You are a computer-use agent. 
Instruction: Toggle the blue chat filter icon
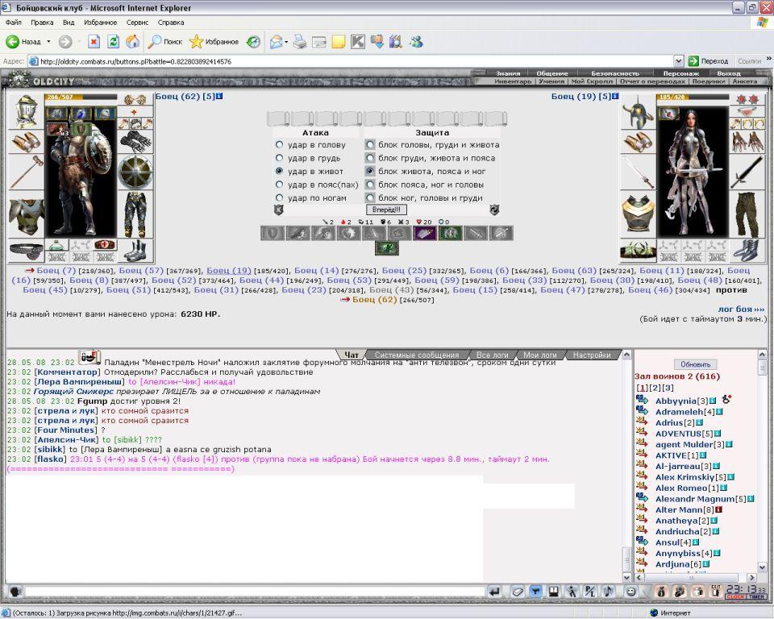point(535,591)
